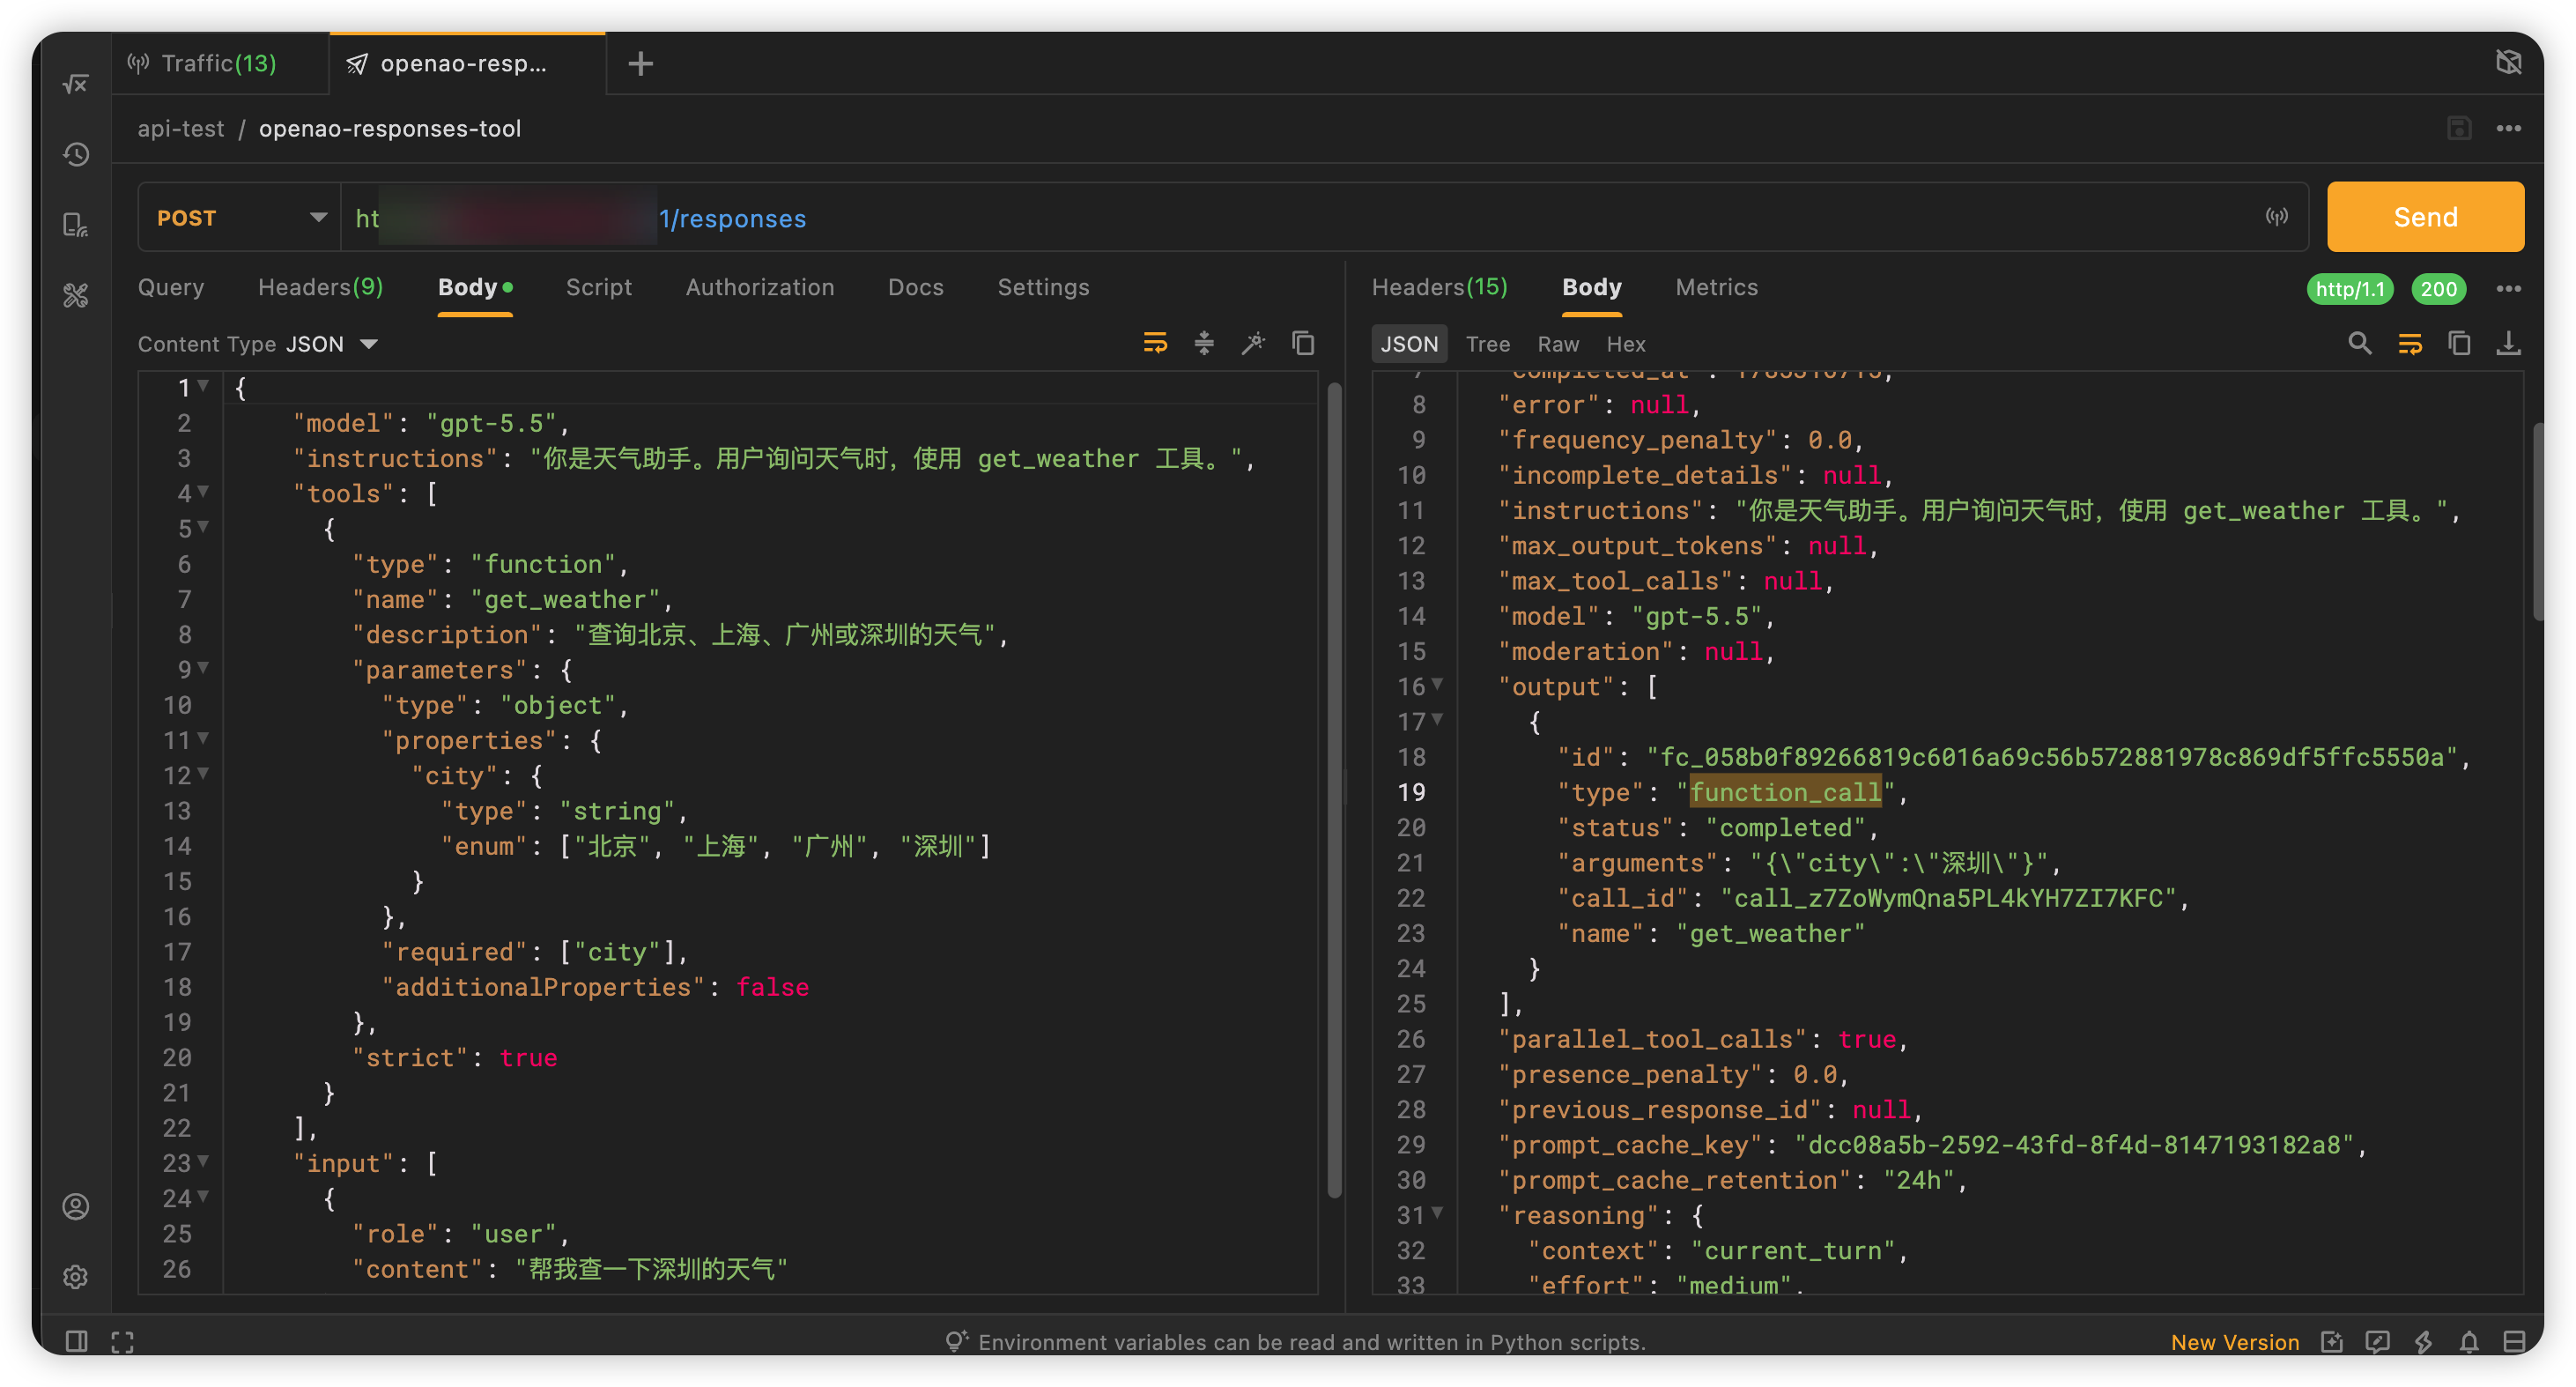Open the feedback icon in status bar
Screen dimensions: 2576x1387
pyautogui.click(x=2377, y=1342)
